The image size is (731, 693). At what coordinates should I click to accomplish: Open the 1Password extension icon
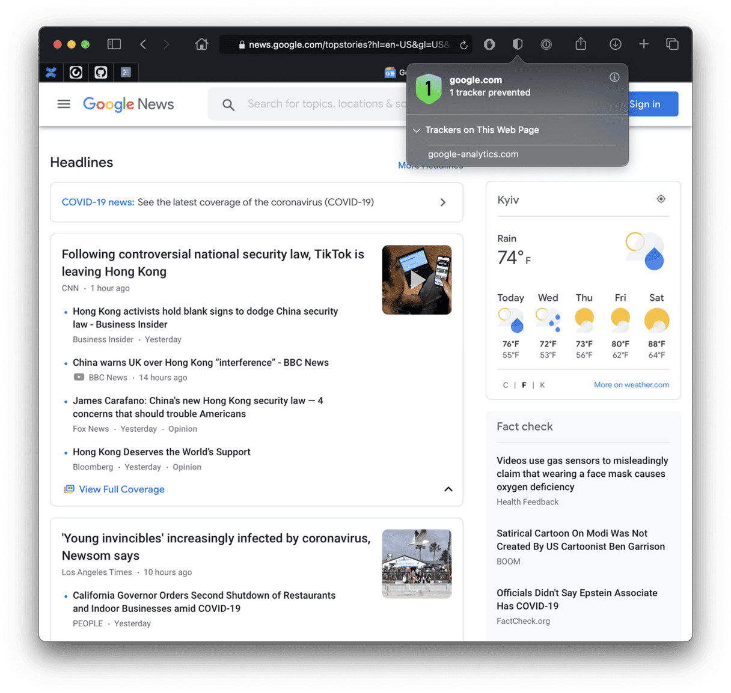(546, 44)
